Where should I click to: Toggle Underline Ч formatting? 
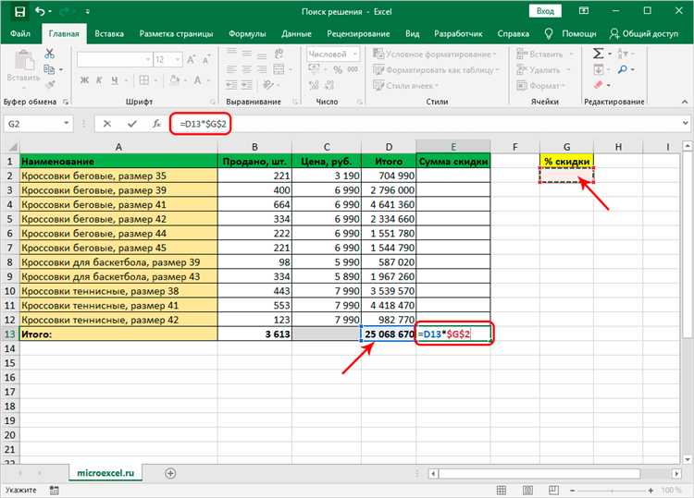(115, 80)
